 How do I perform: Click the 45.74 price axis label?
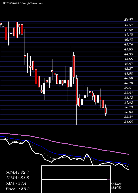(x=129, y=44)
